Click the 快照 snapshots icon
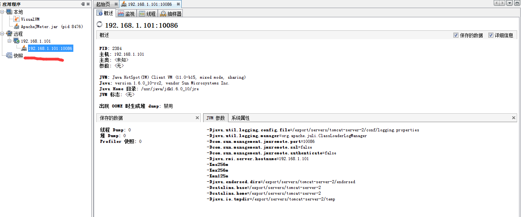Viewport: 521px width, 217px height. point(9,56)
